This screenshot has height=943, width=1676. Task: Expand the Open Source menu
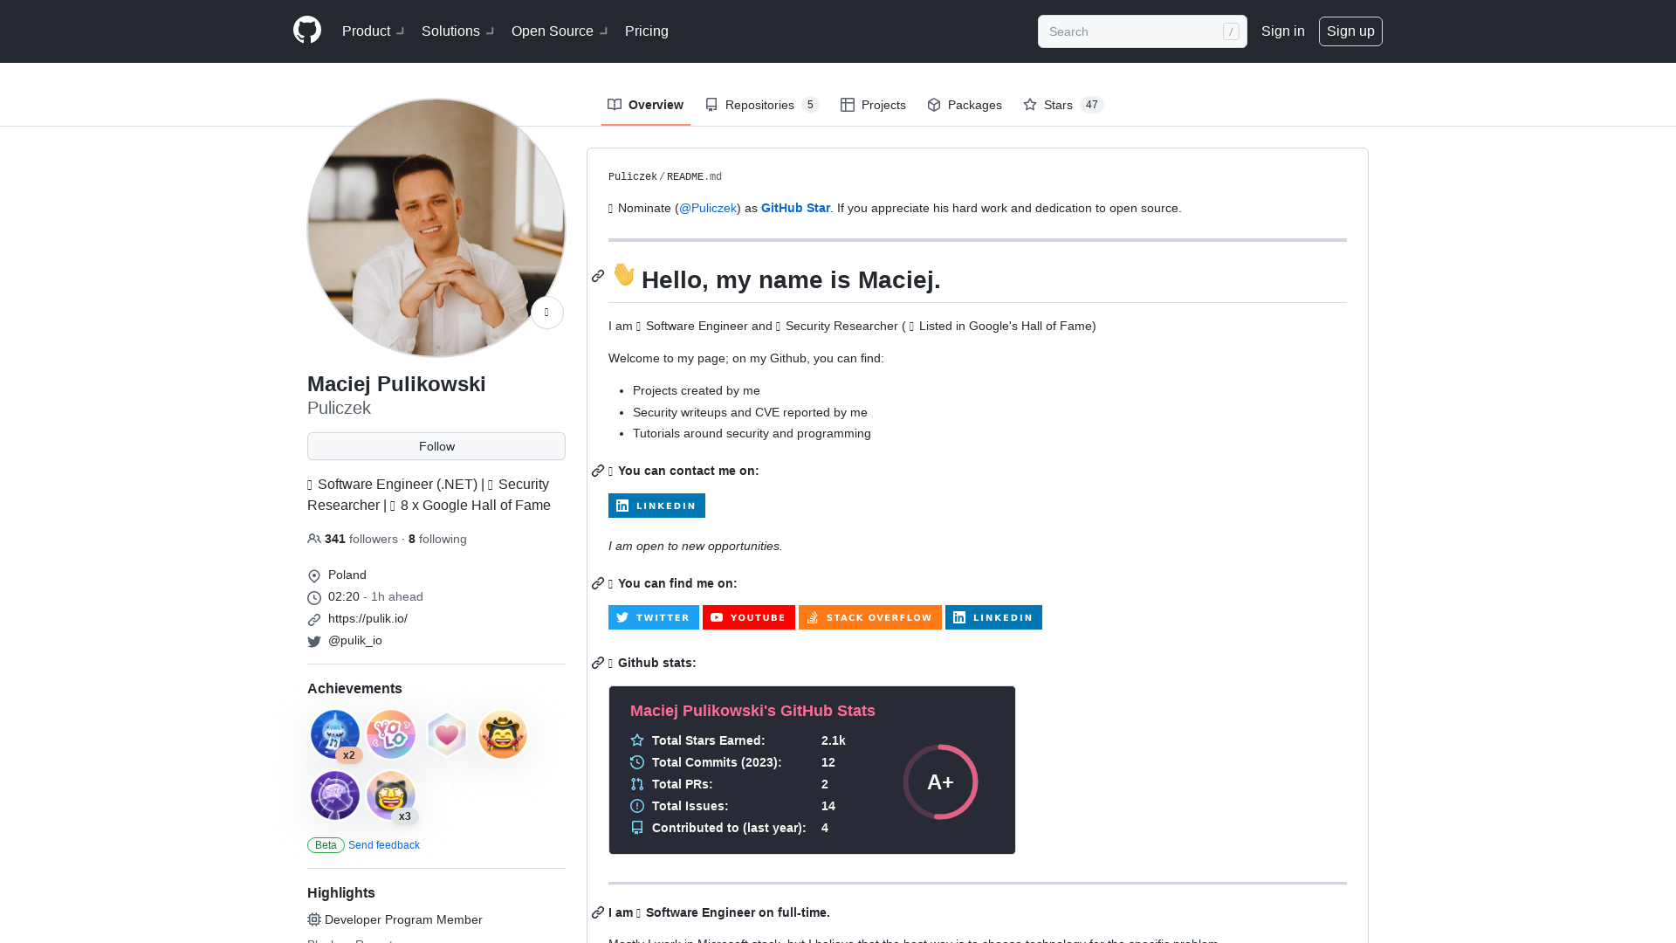tap(560, 31)
